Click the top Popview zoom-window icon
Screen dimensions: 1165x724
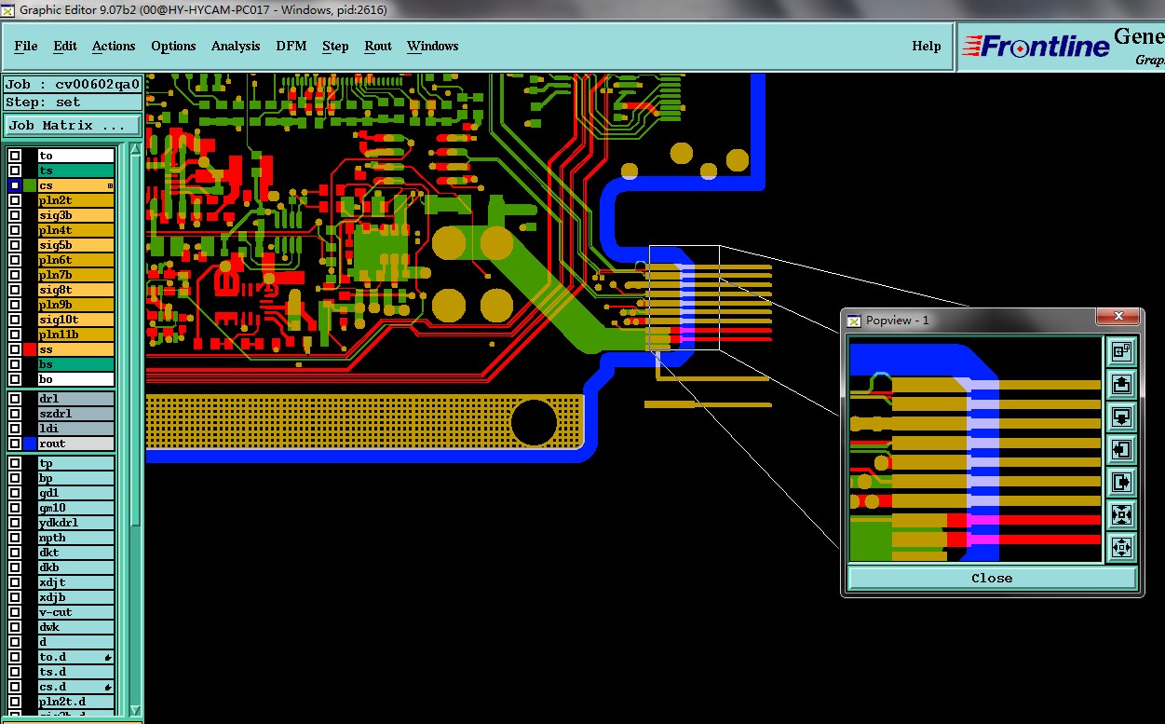(1121, 351)
